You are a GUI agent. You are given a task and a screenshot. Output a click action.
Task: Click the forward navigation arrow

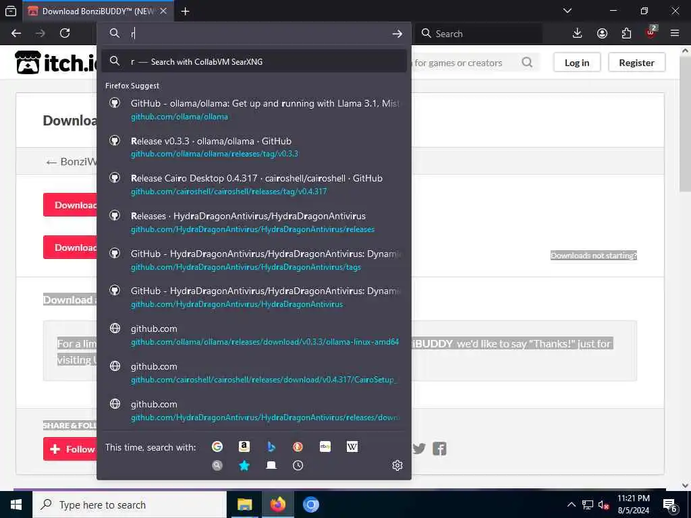[40, 34]
